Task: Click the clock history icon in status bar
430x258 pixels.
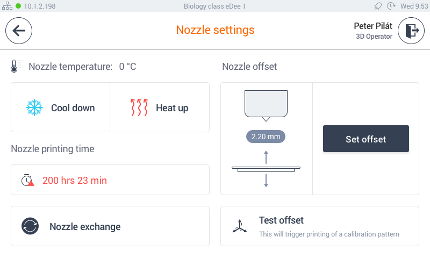Action: [x=391, y=6]
